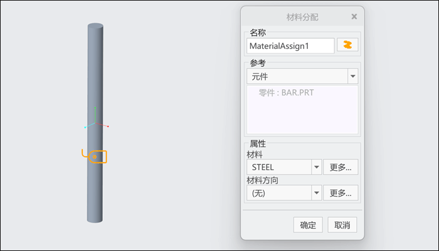Image resolution: width=439 pixels, height=251 pixels.
Task: Click the 材料分配 dialog title bar
Action: pyautogui.click(x=302, y=17)
